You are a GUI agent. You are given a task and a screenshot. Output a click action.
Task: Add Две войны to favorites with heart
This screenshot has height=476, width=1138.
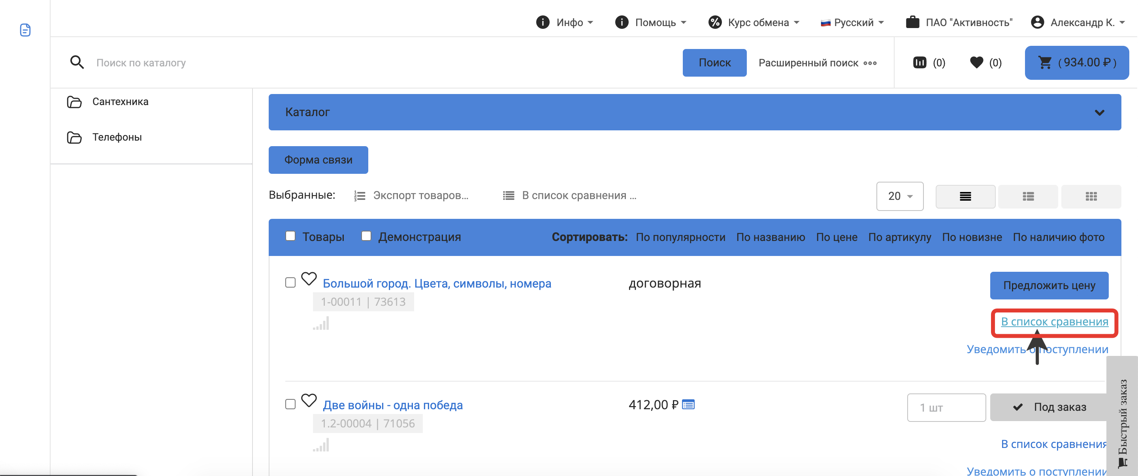[x=309, y=401]
